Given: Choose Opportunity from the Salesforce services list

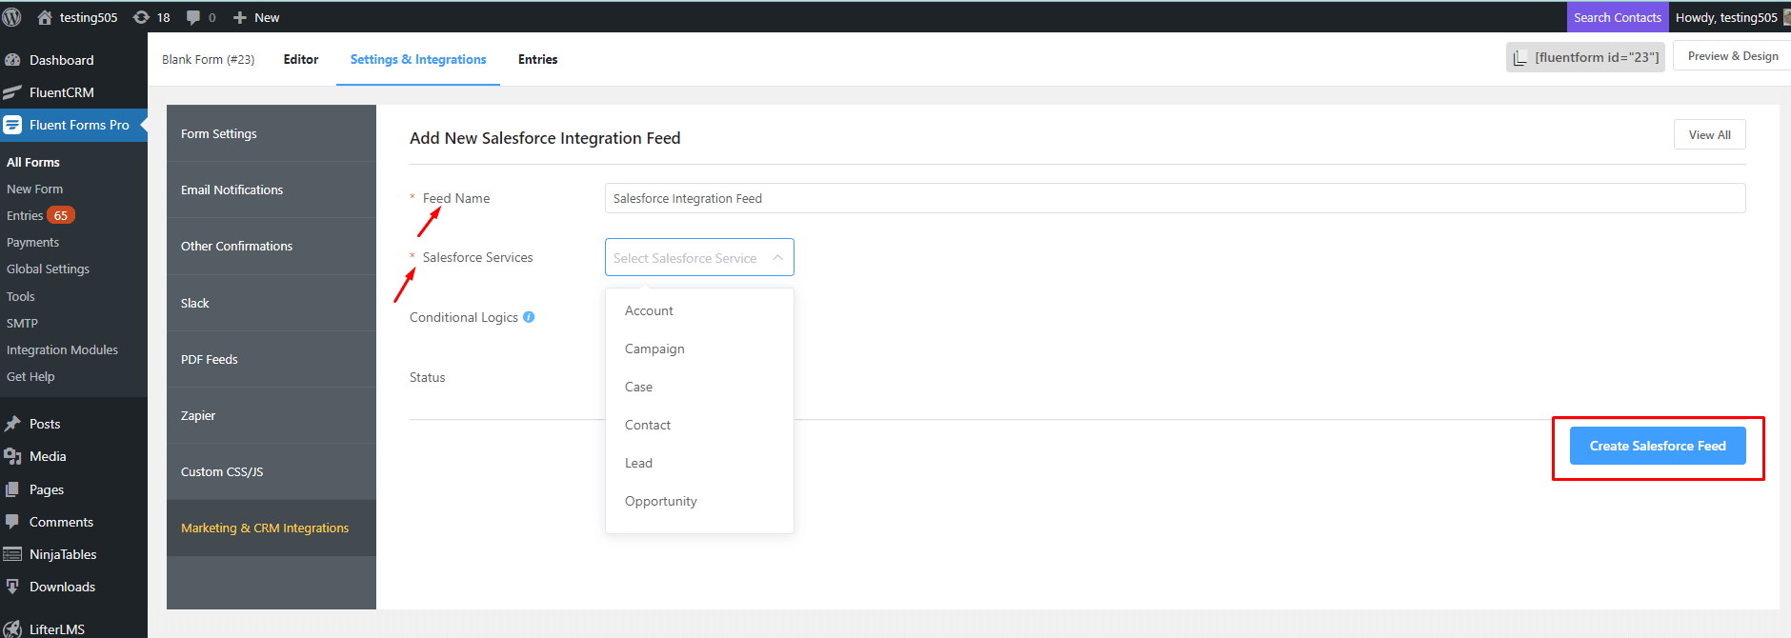Looking at the screenshot, I should click(x=699, y=501).
